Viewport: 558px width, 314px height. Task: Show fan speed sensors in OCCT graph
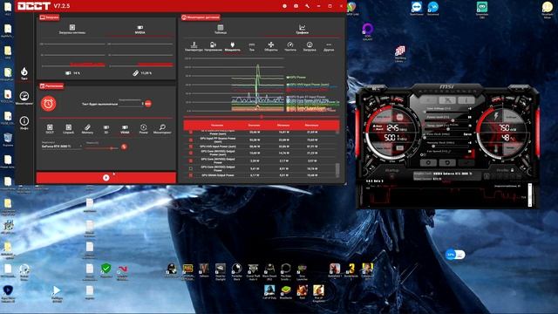tap(271, 46)
